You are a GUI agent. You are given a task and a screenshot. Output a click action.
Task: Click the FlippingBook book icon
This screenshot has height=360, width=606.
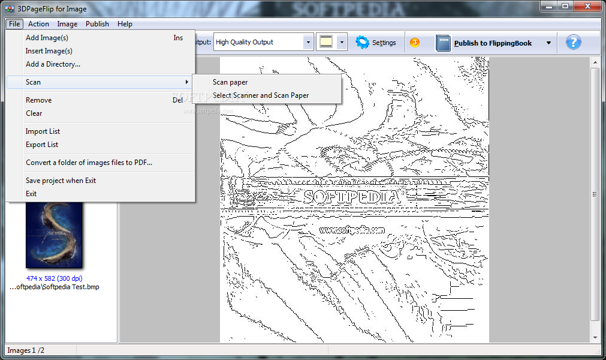pos(444,43)
